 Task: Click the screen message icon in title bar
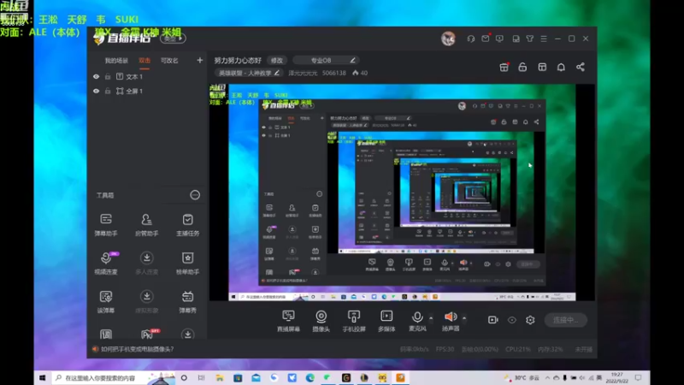(499, 38)
